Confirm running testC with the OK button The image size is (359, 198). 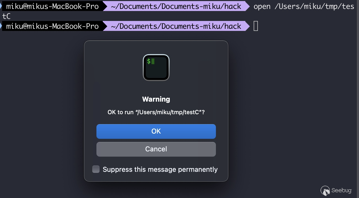[156, 131]
